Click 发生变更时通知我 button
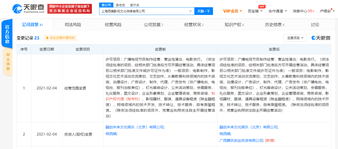This screenshot has width=338, height=149. [60, 38]
